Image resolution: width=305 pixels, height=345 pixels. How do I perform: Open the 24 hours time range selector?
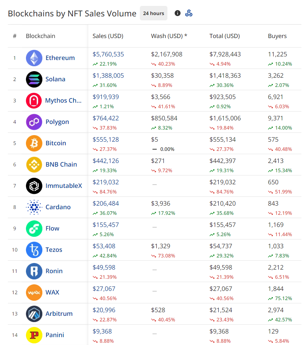(154, 13)
